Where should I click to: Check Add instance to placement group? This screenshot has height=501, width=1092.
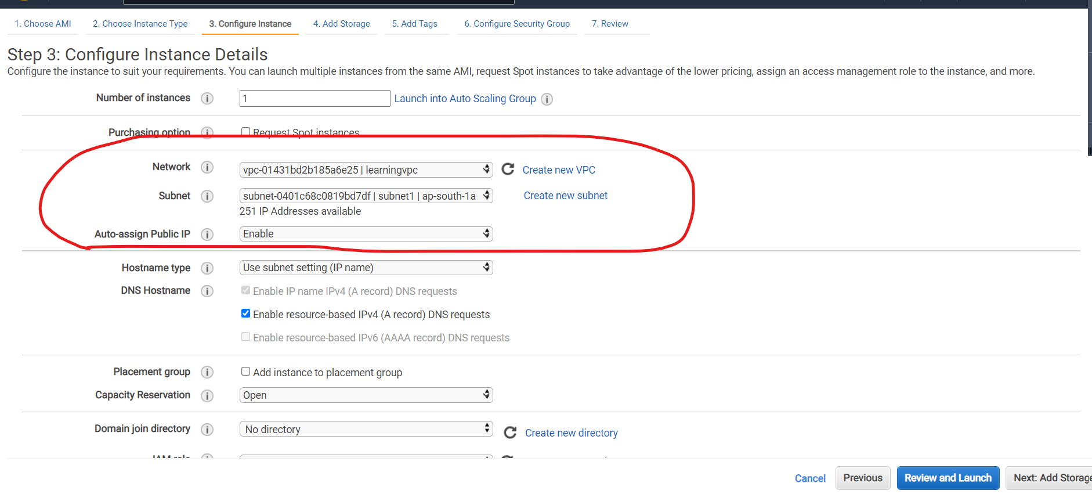coord(246,372)
